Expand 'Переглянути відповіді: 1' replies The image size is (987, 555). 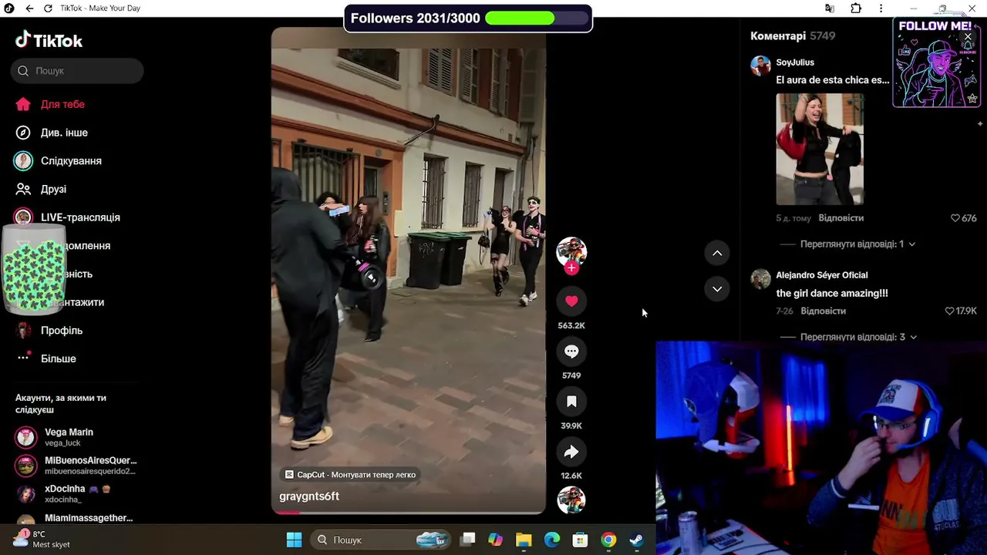[x=857, y=244]
